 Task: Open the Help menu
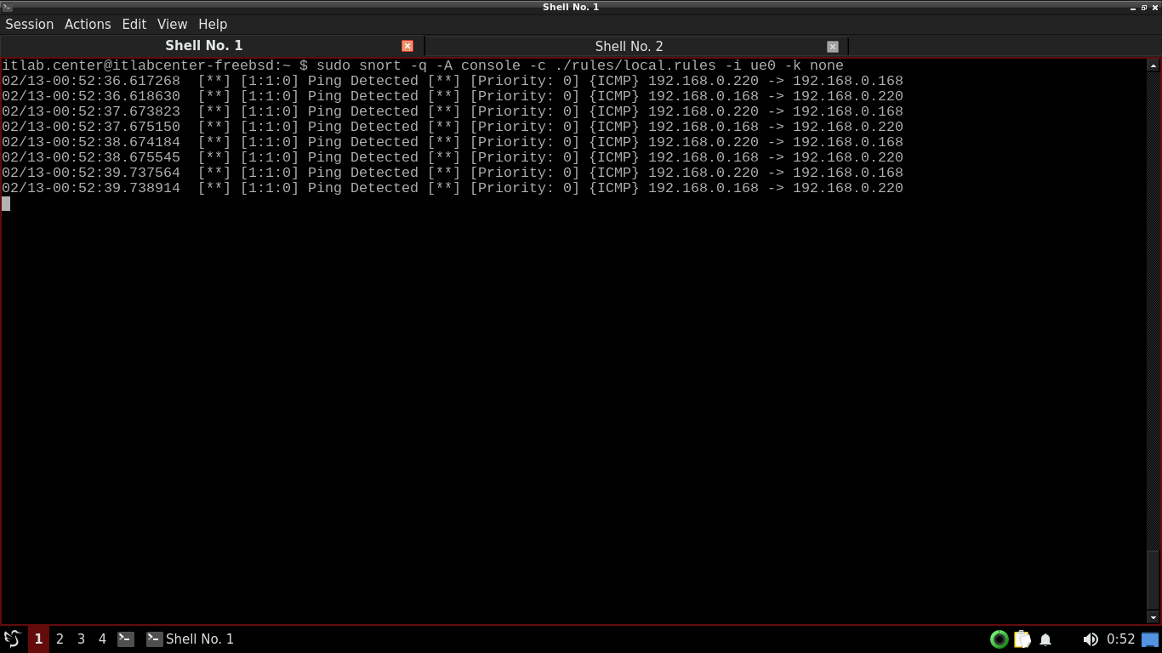[x=213, y=24]
